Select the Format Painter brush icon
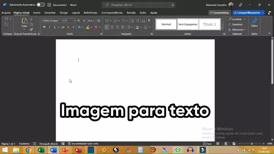274x154 pixels. tap(31, 29)
